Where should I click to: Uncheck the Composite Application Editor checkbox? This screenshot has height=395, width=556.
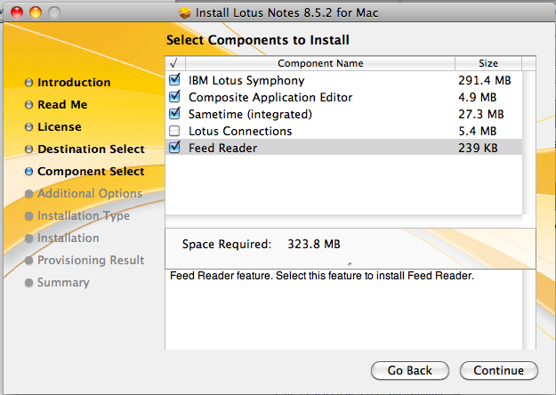point(174,97)
